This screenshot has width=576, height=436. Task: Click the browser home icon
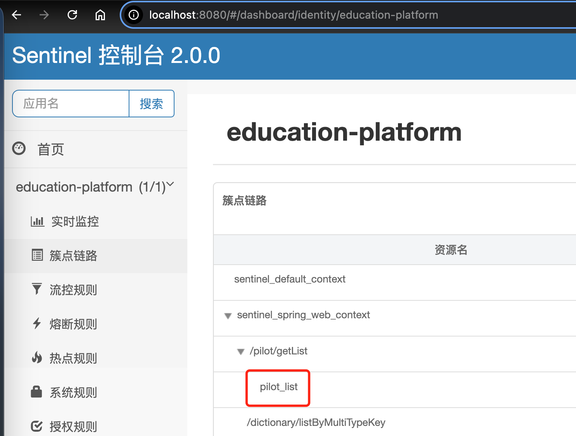click(100, 15)
